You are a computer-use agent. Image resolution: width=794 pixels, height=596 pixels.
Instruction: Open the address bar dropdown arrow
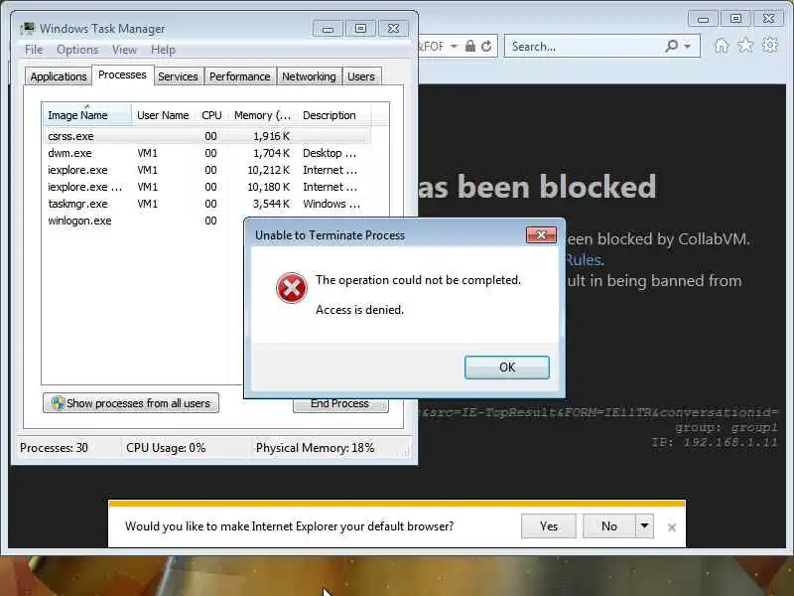point(454,46)
